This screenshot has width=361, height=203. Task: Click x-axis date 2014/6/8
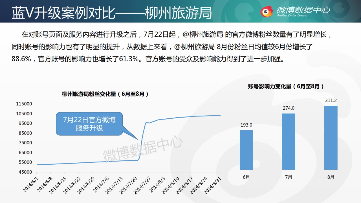click(x=44, y=185)
